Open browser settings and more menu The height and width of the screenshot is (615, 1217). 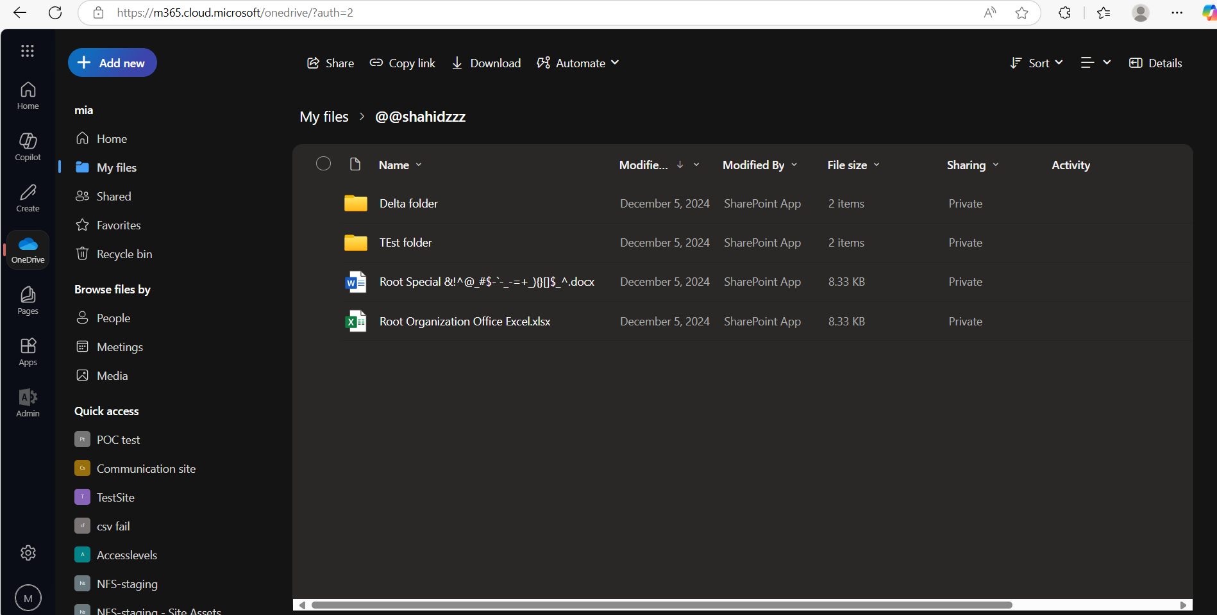point(1177,13)
